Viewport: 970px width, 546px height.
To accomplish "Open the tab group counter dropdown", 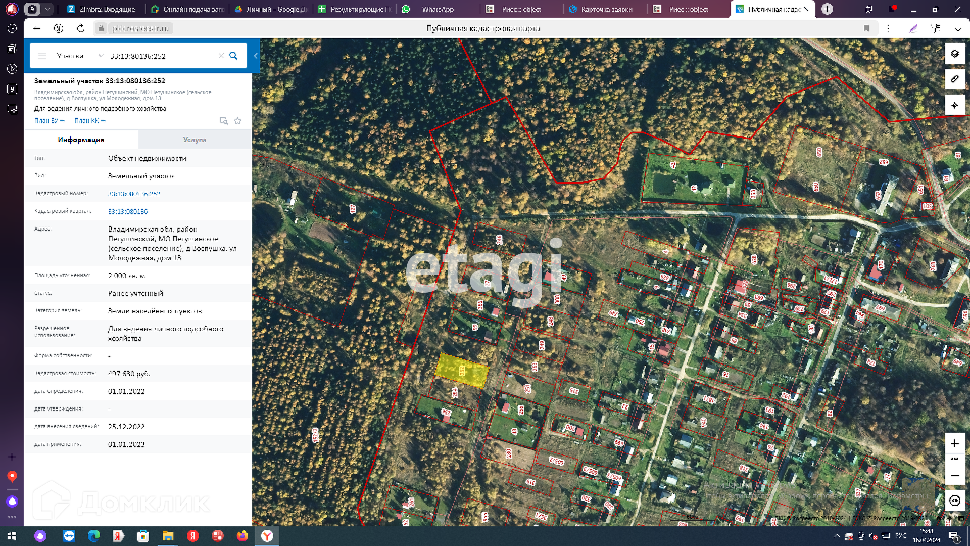I will pyautogui.click(x=47, y=9).
